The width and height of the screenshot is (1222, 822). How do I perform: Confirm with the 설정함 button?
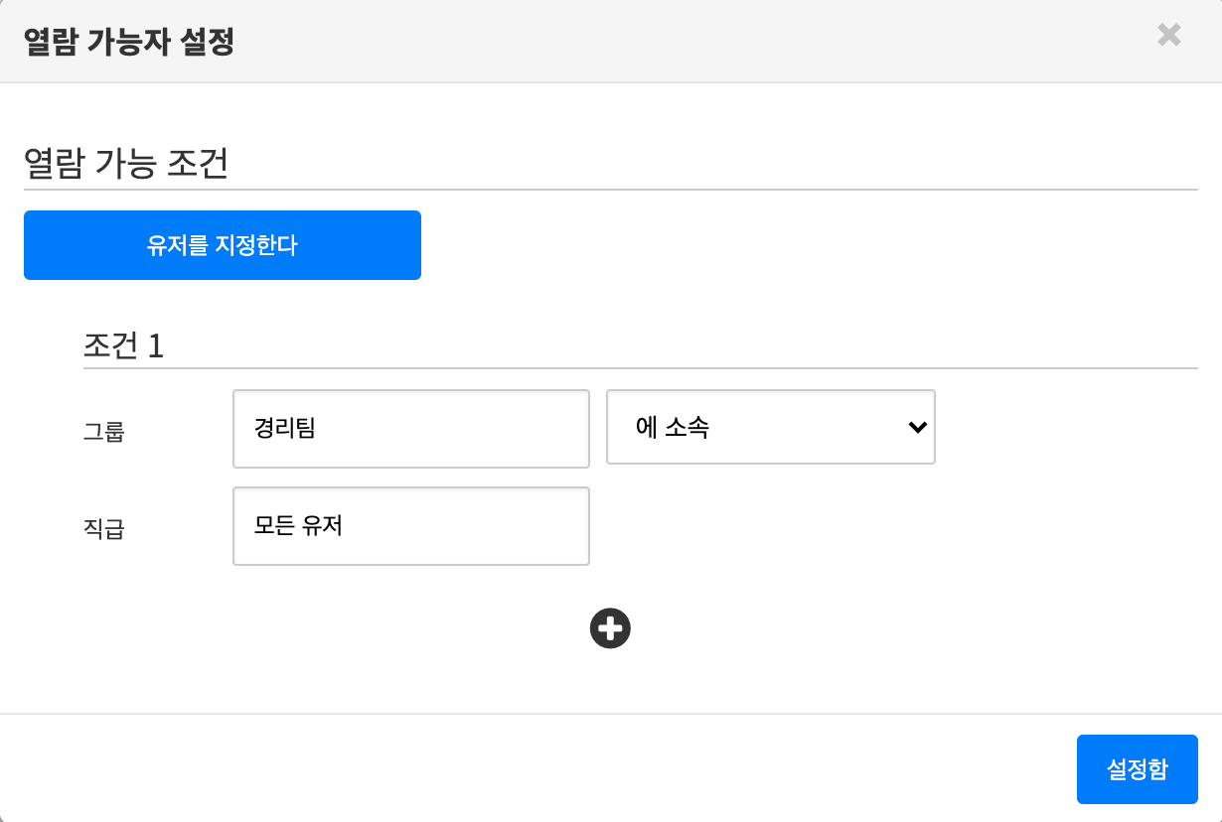pyautogui.click(x=1137, y=769)
